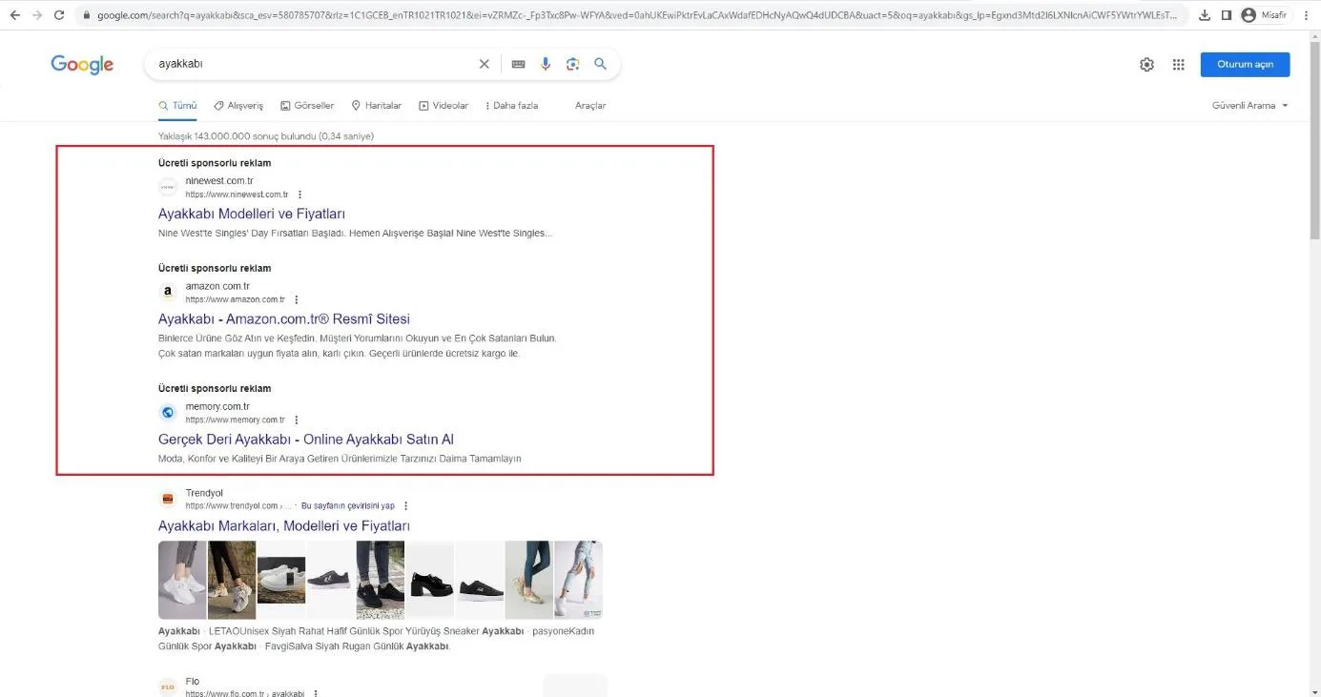
Task: Open the amazon ad three-dot options
Action: pos(296,299)
